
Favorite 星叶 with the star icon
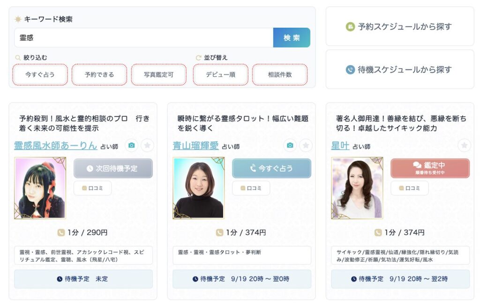pos(464,145)
